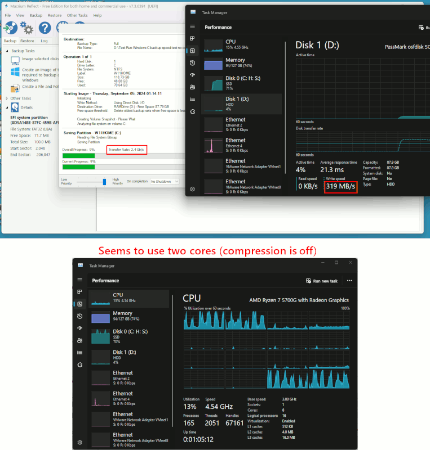430x450 pixels.
Task: Select CPU entry in bottom Task Manager list
Action: coord(129,298)
